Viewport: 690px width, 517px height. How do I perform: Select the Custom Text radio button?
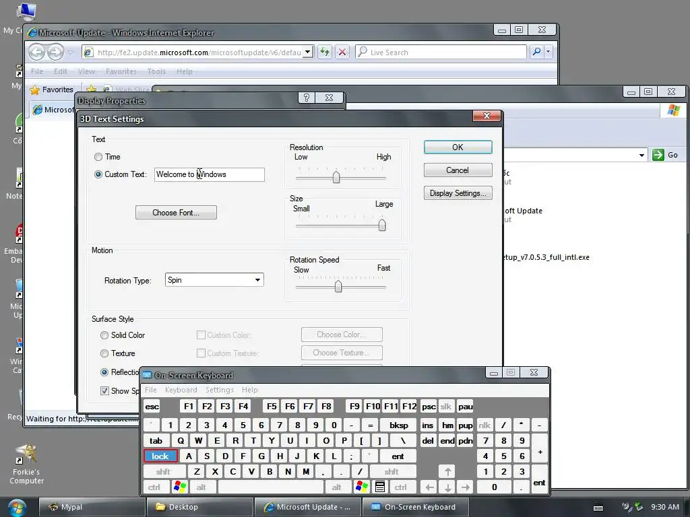(98, 174)
